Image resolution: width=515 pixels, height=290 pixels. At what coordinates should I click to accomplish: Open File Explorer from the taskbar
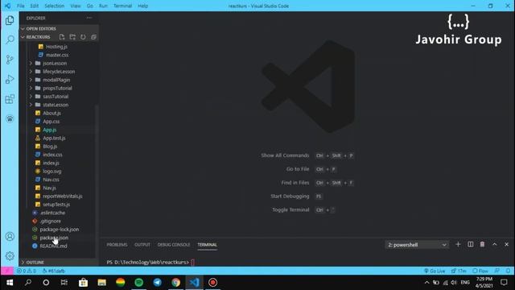click(x=102, y=283)
